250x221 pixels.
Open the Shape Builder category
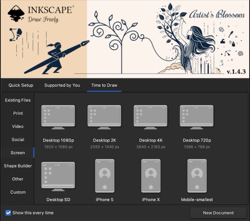[18, 166]
